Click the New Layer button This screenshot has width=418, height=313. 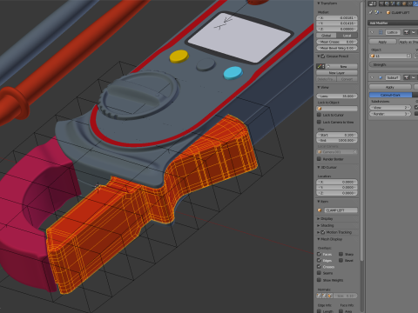[337, 73]
